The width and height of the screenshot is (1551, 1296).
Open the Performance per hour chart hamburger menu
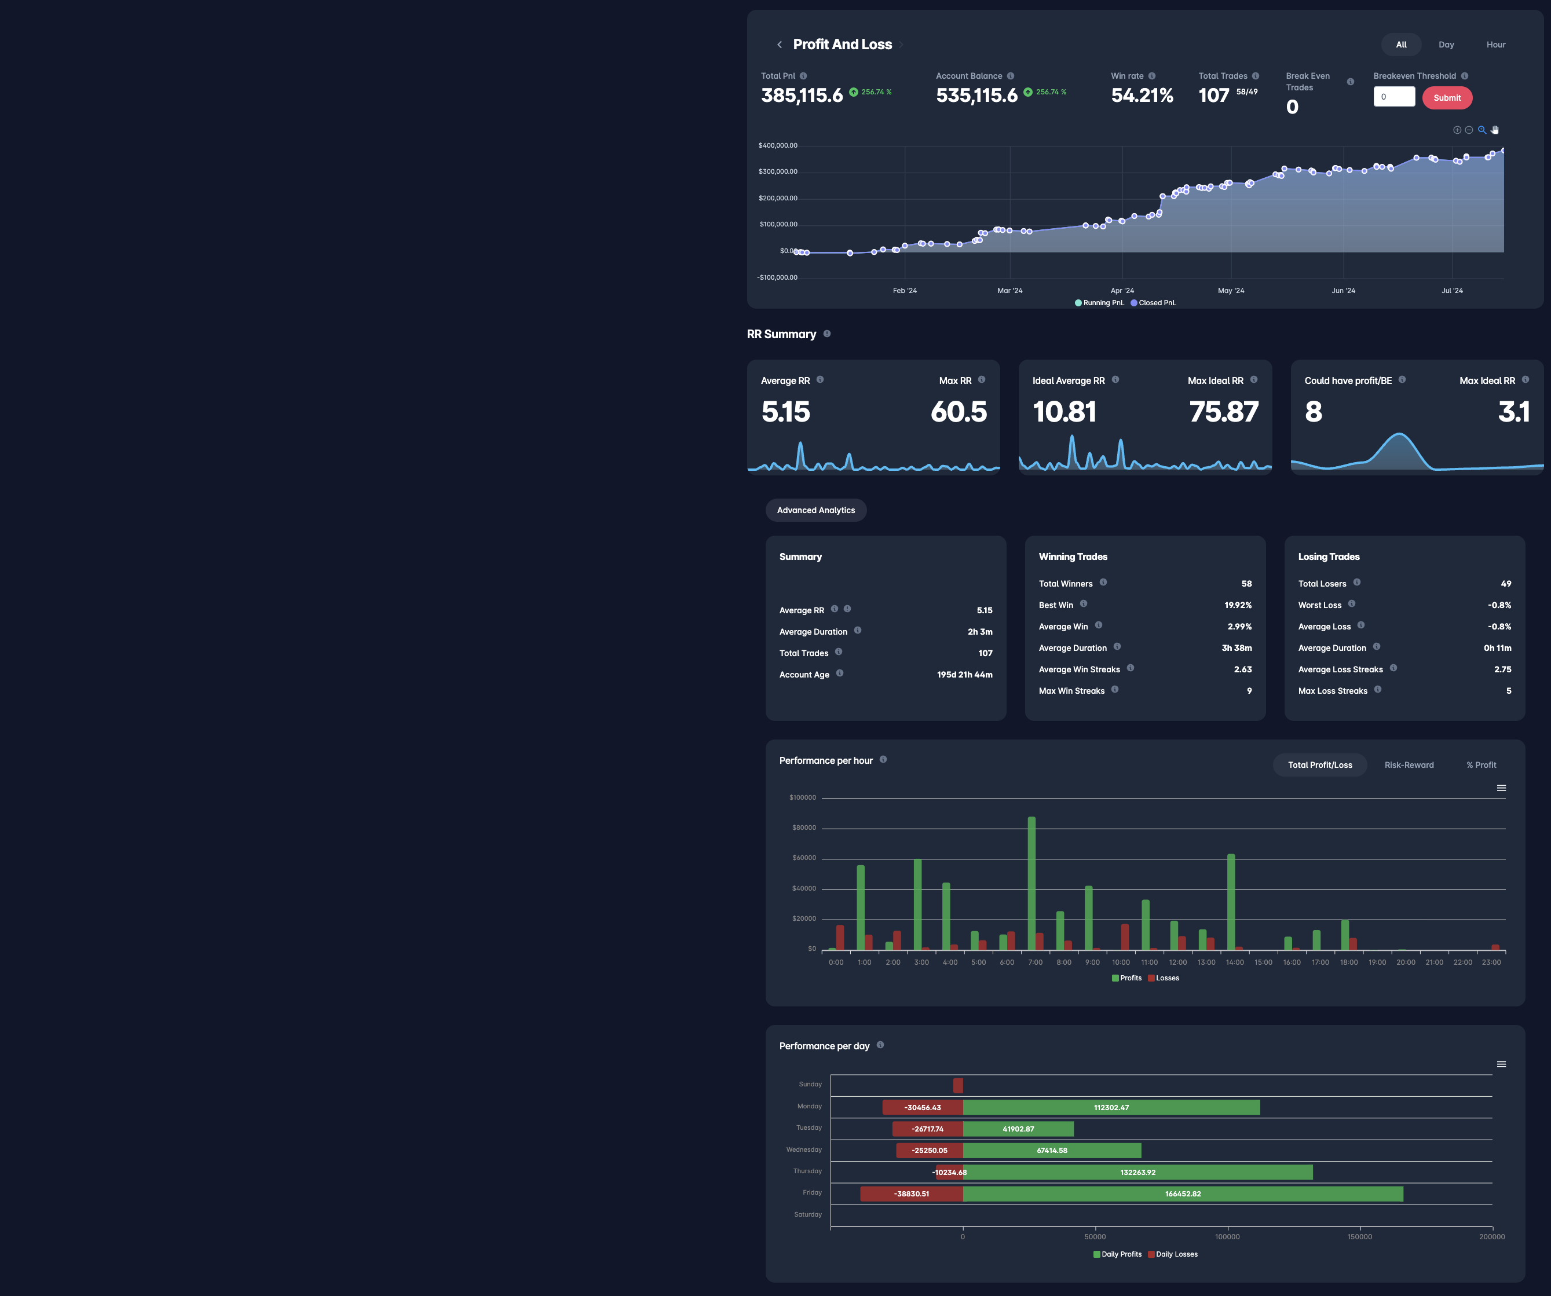click(1502, 789)
